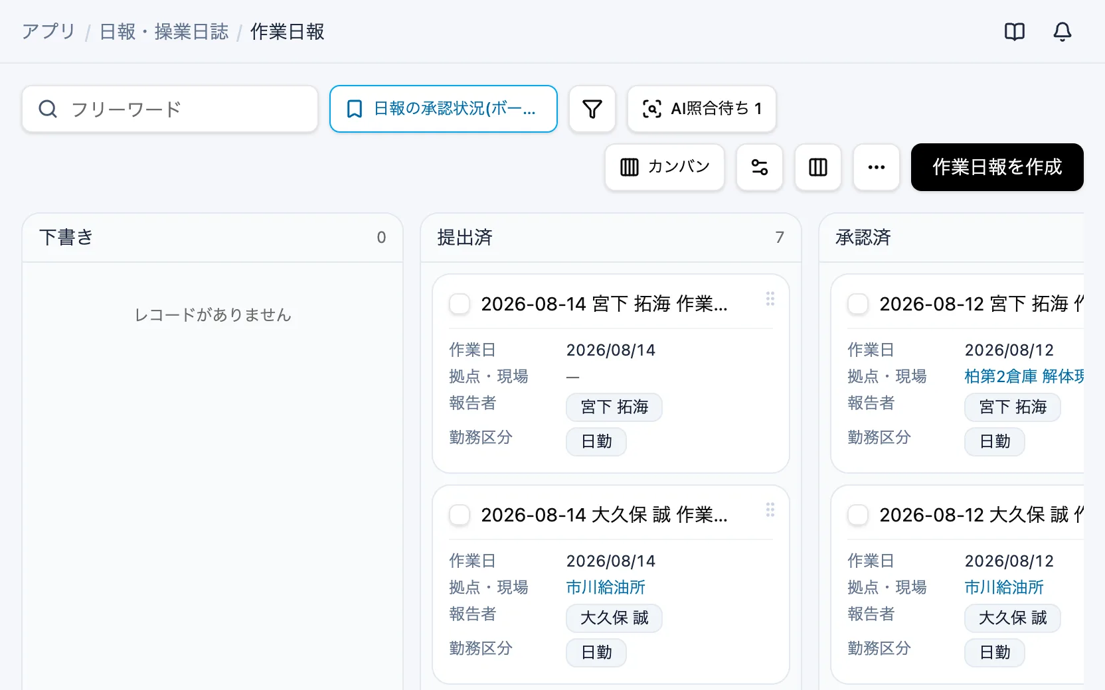The height and width of the screenshot is (690, 1105).
Task: Check the 2026-08-14 宮下 拓海 card checkbox
Action: click(460, 304)
